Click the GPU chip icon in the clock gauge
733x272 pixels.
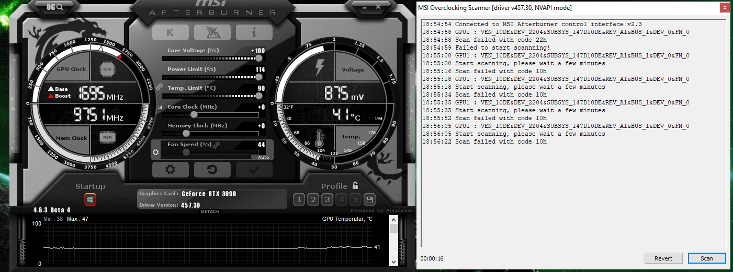(x=108, y=69)
